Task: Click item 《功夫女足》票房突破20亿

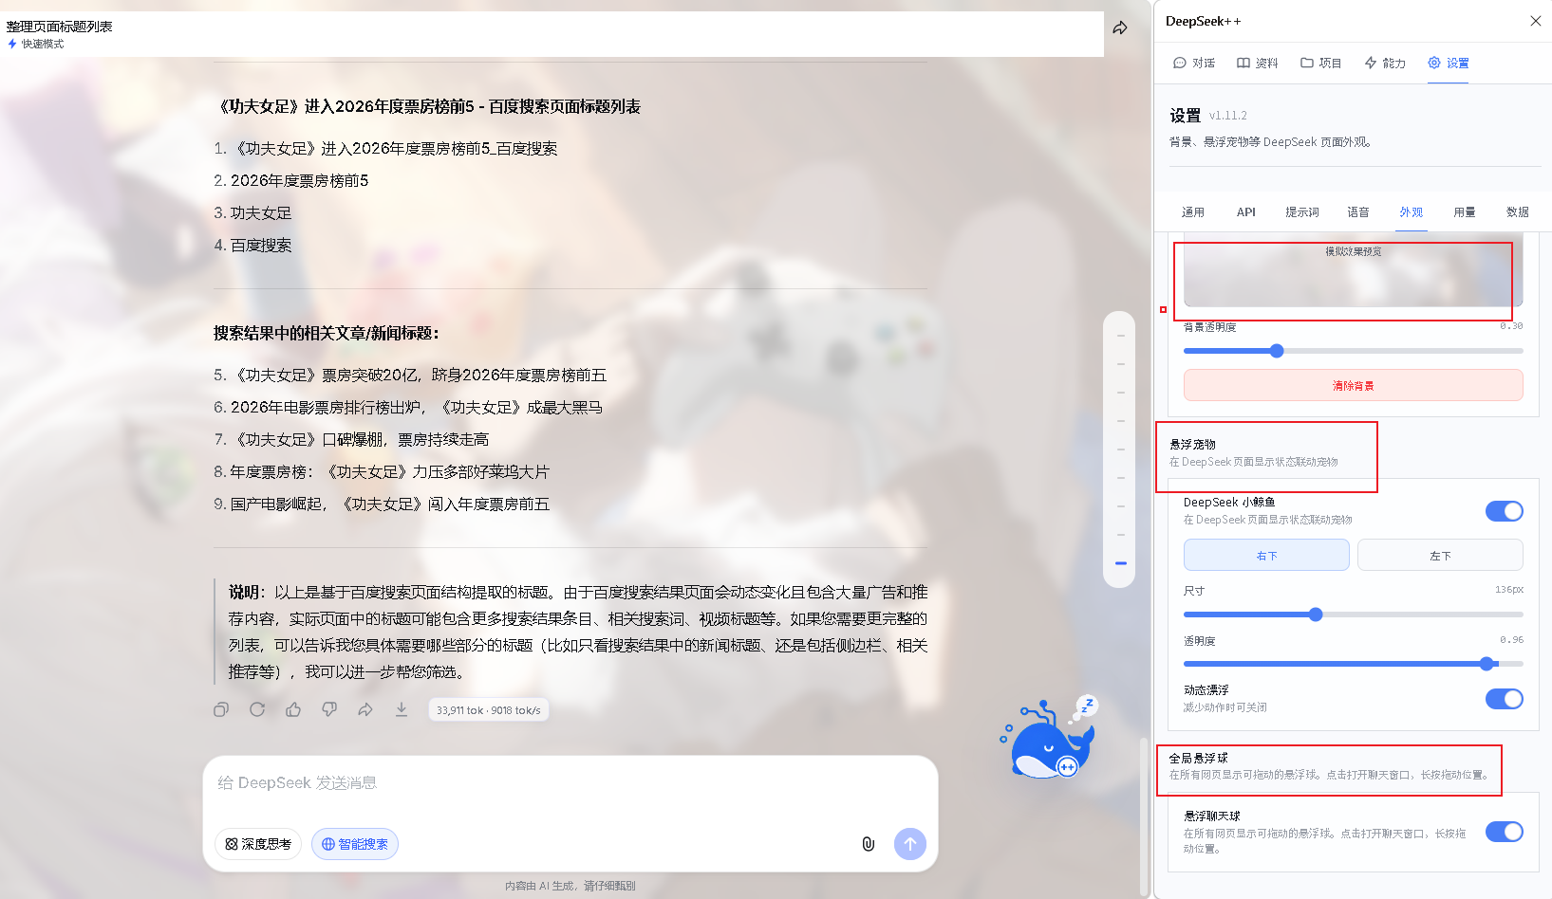Action: pyautogui.click(x=419, y=375)
